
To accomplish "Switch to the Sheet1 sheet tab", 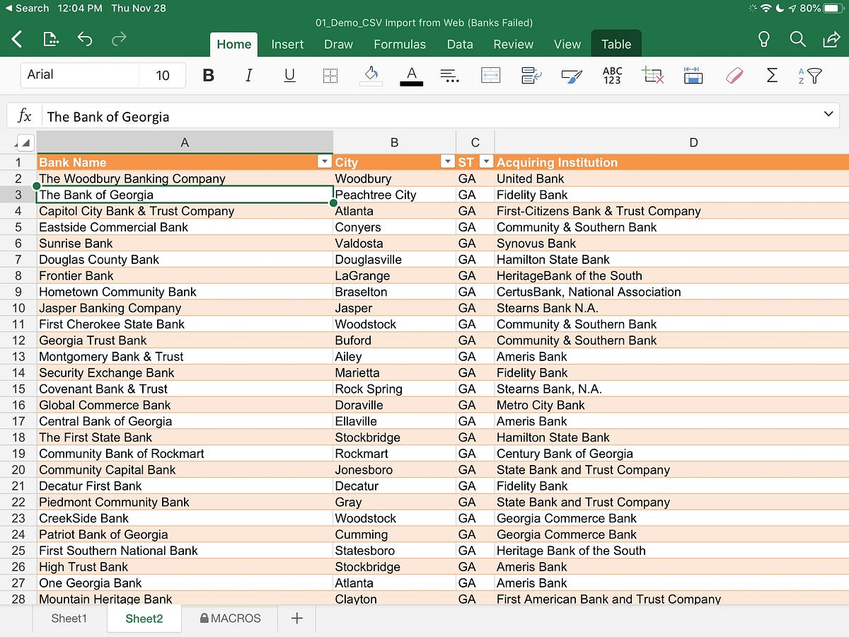I will (69, 618).
